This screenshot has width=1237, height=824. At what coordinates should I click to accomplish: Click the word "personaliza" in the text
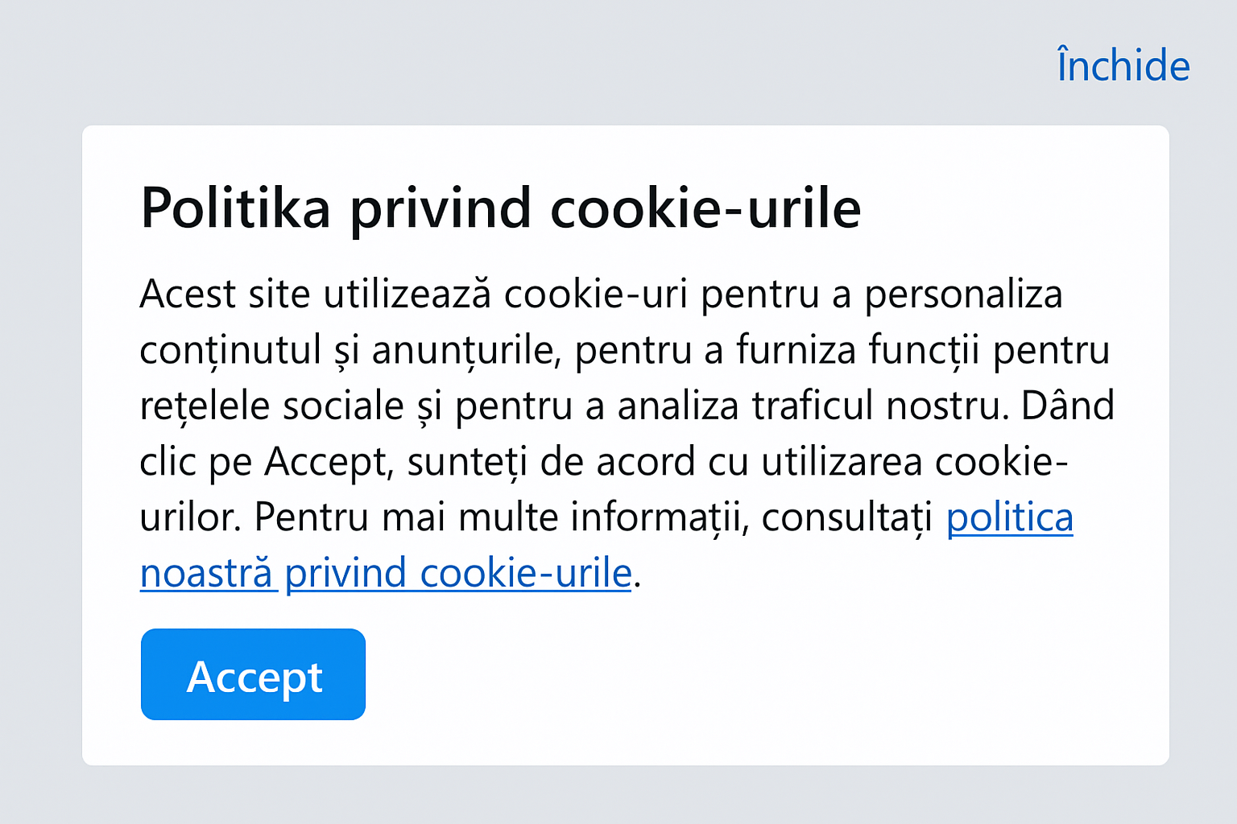point(963,294)
